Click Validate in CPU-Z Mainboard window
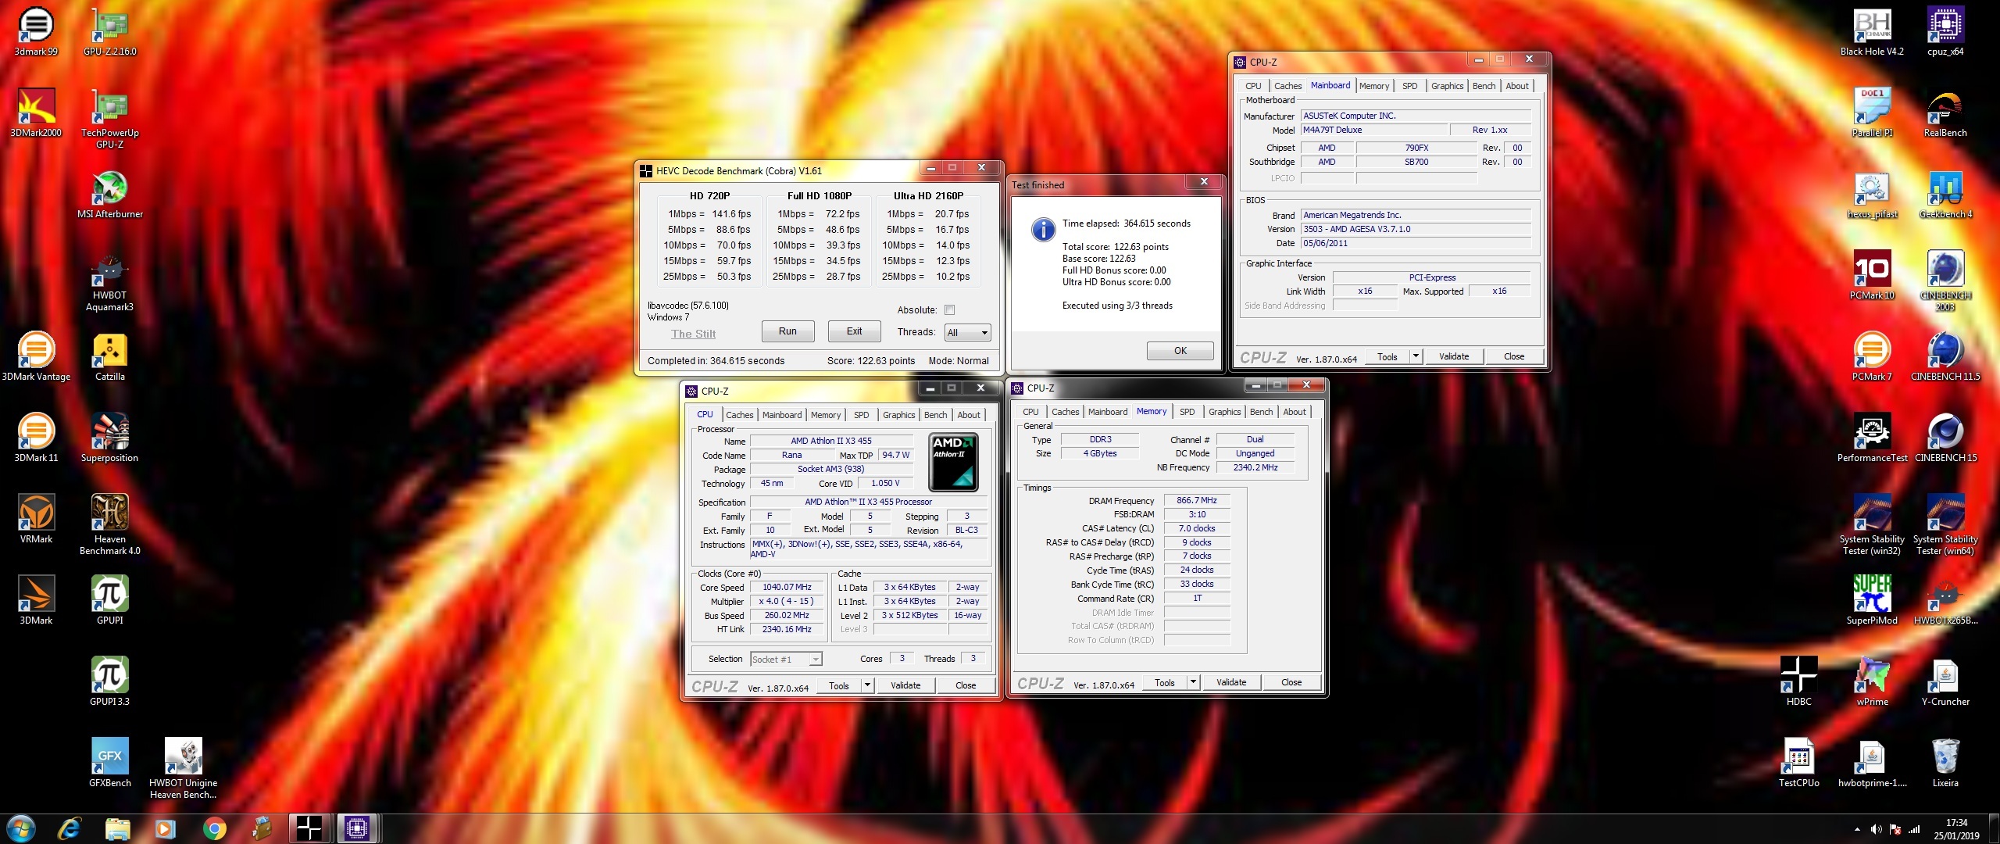Image resolution: width=2000 pixels, height=844 pixels. (x=1453, y=356)
